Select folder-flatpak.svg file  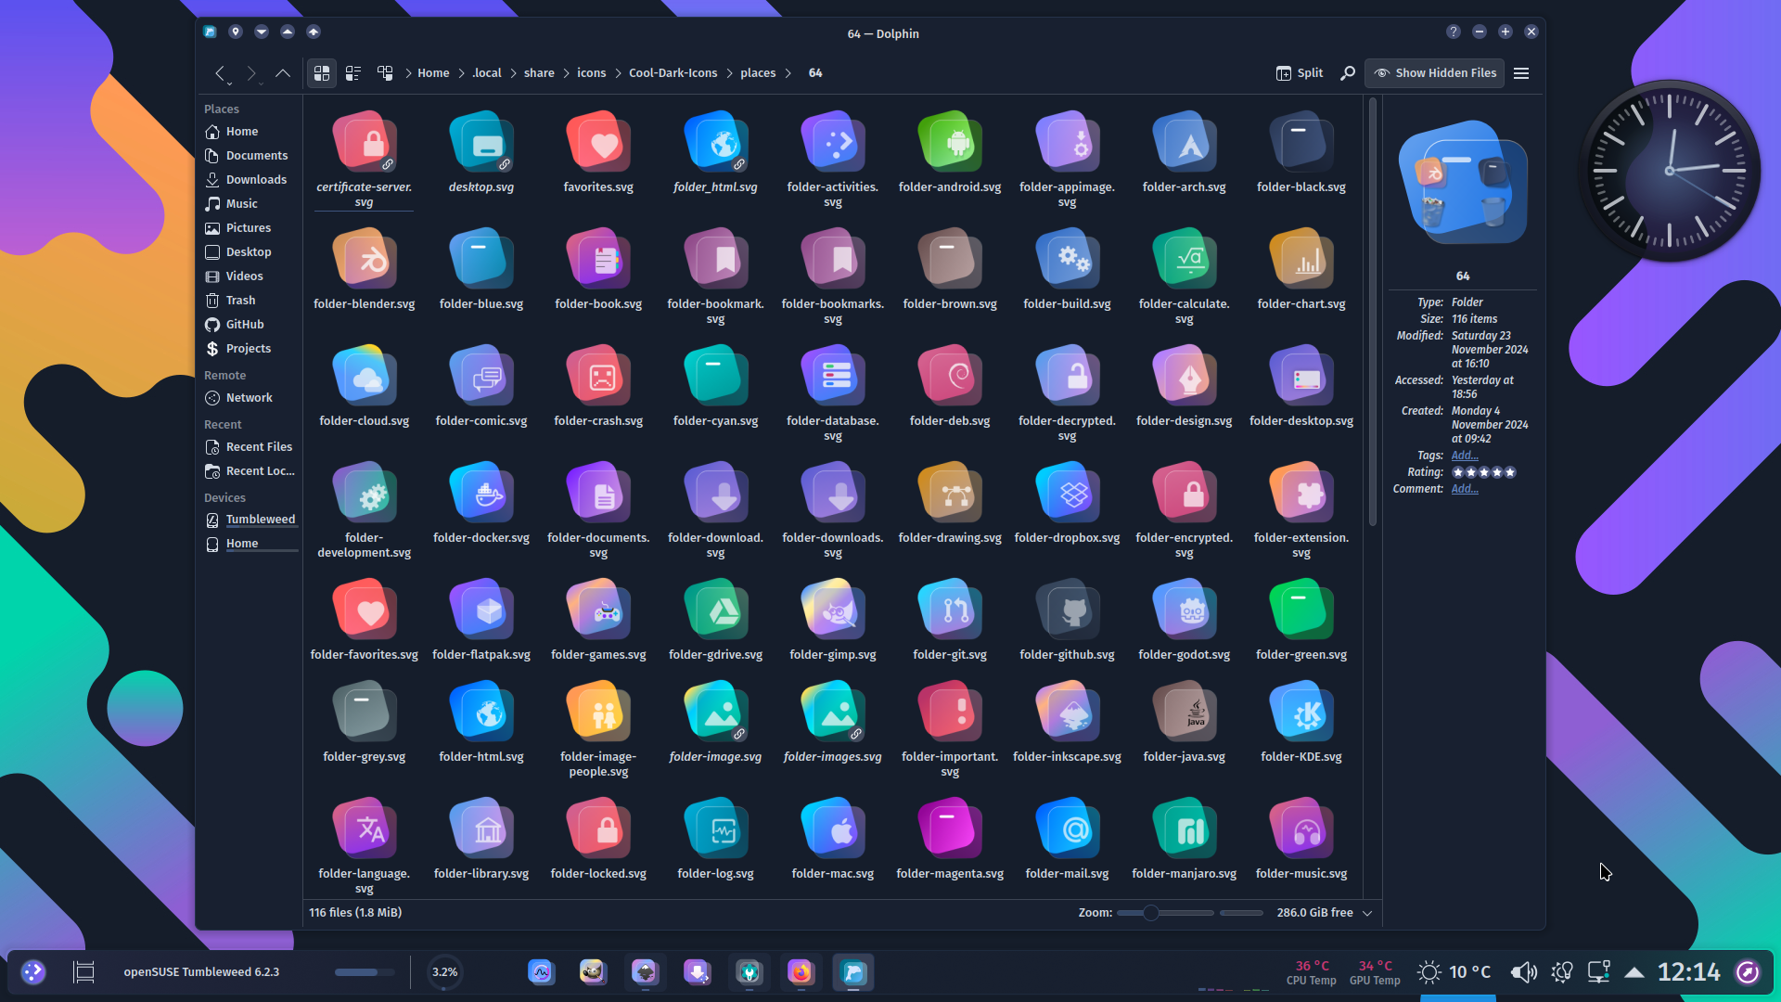481,621
